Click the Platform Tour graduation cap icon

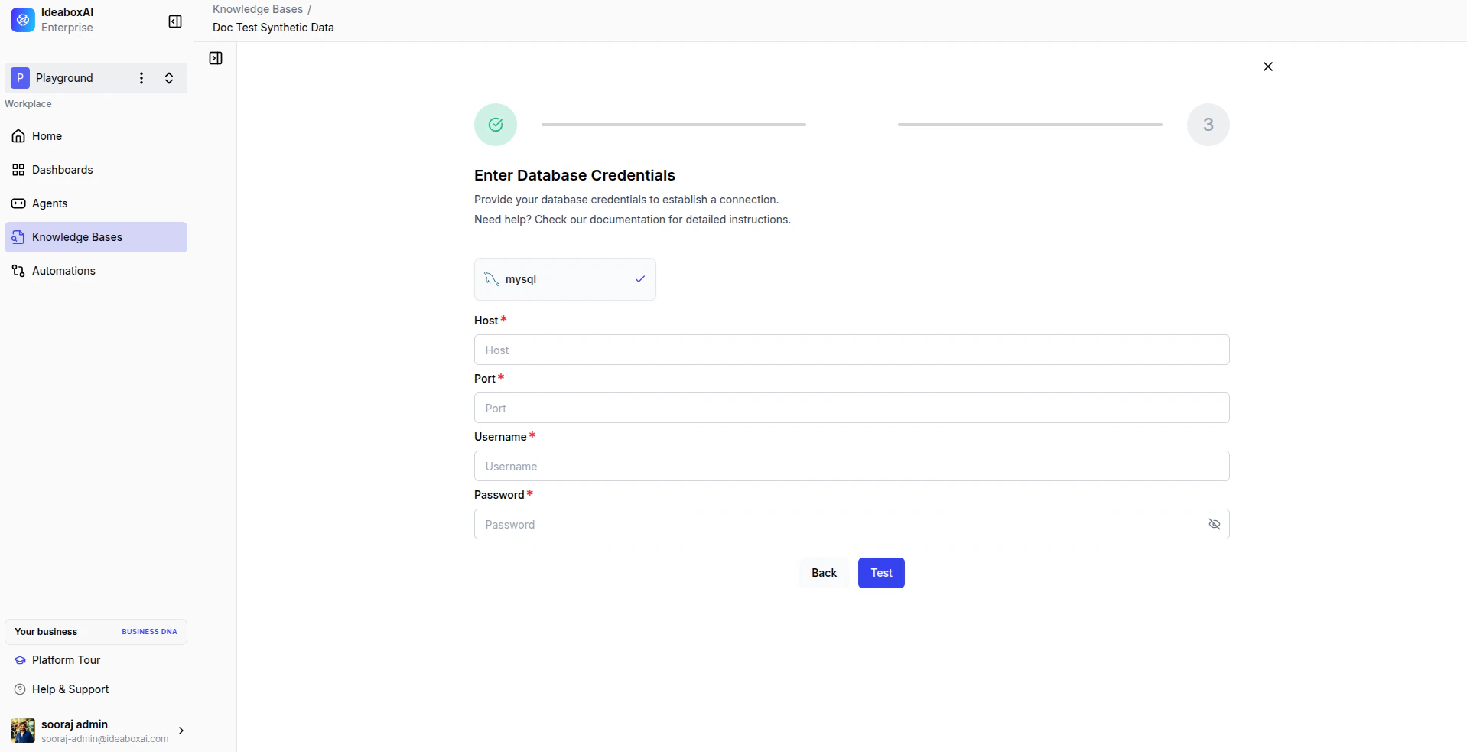click(20, 660)
